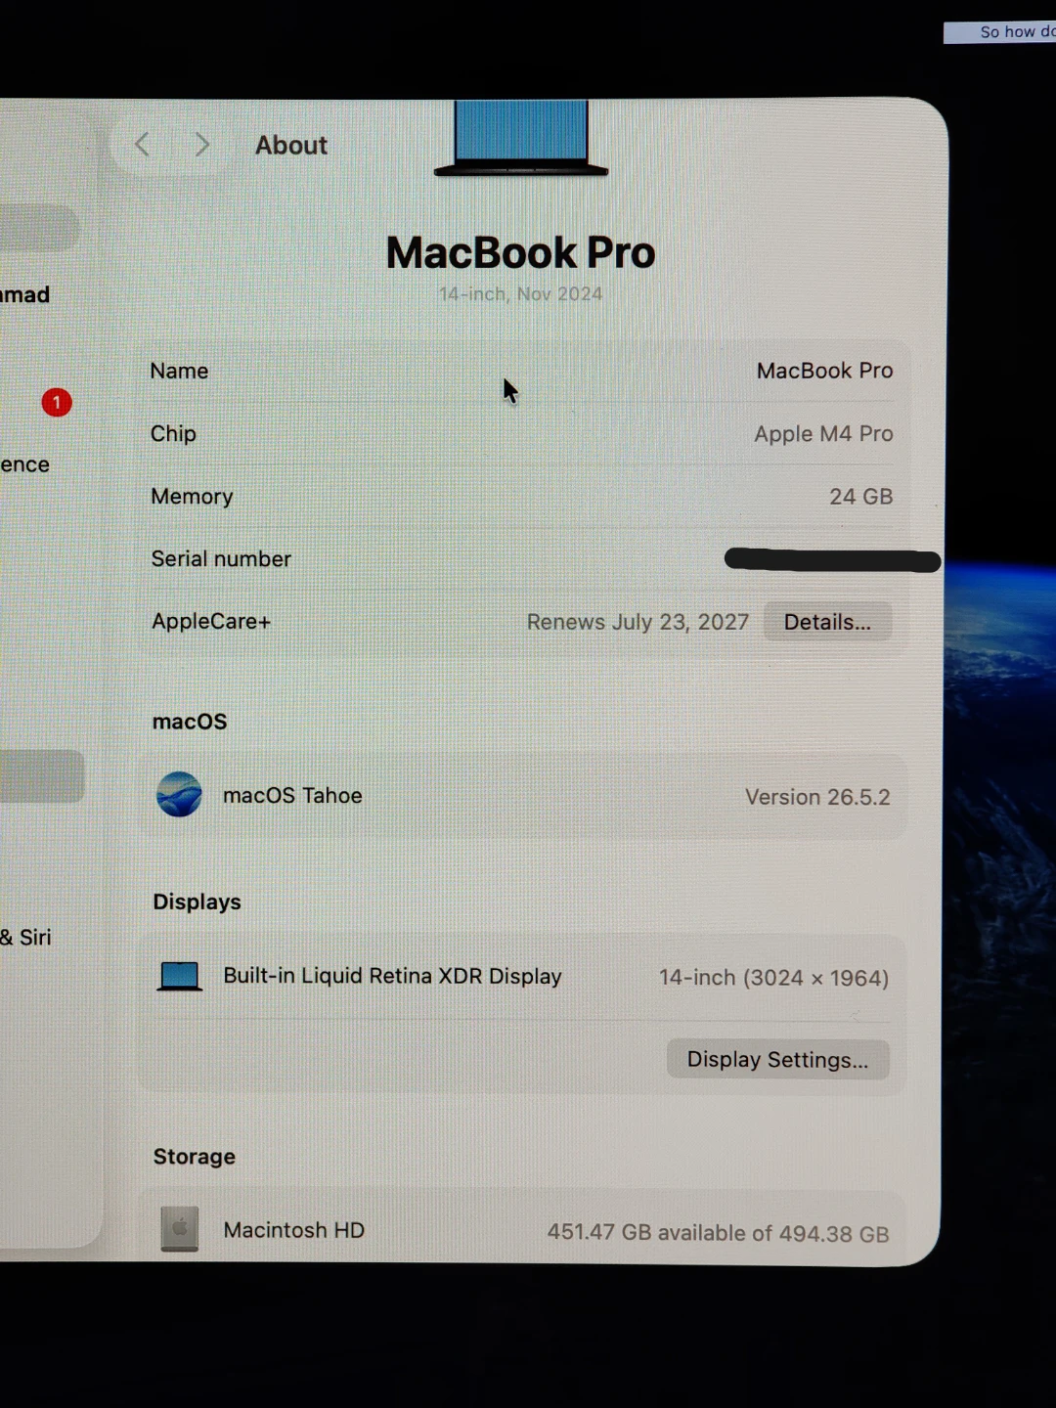Image resolution: width=1056 pixels, height=1408 pixels.
Task: Click the Storage section heading
Action: pos(194,1157)
